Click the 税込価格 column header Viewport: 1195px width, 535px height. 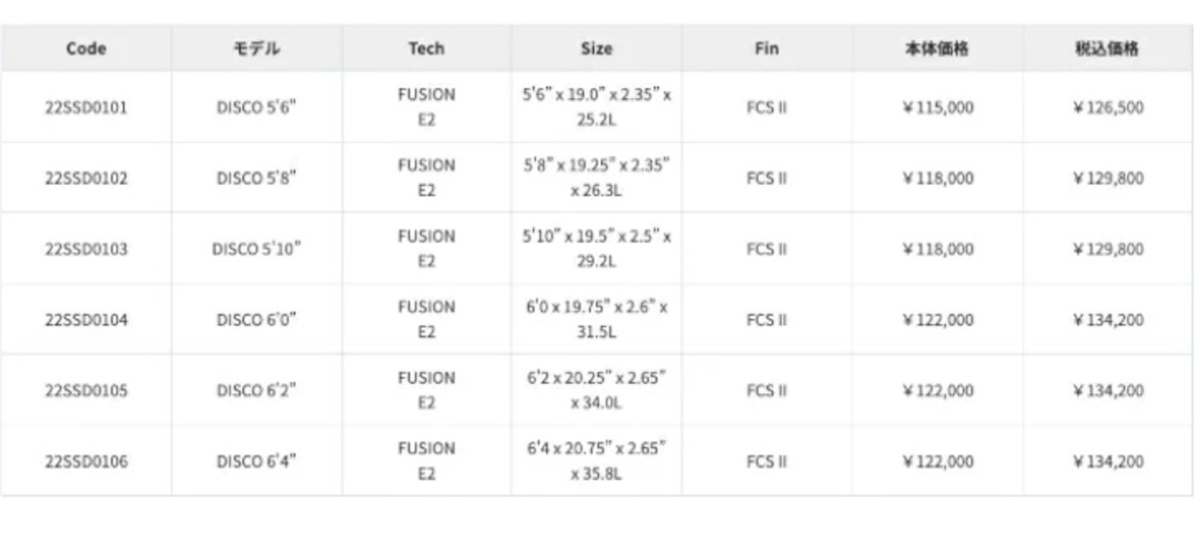(1107, 49)
